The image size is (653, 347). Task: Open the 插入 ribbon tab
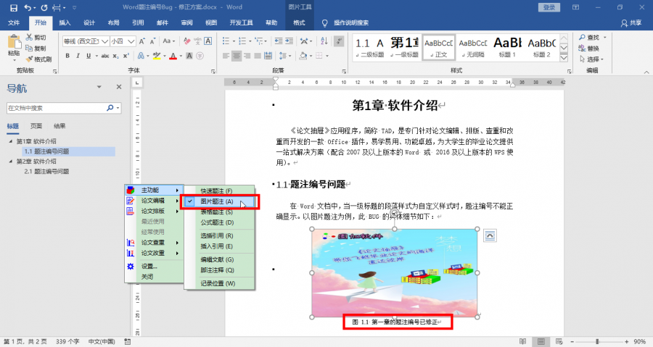[x=65, y=22]
